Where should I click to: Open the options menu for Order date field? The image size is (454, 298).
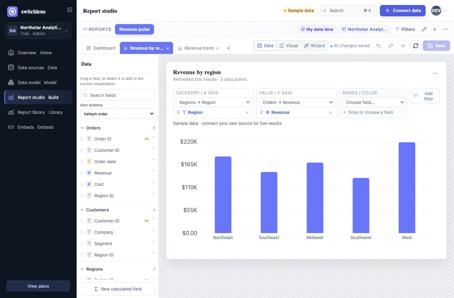coord(154,160)
